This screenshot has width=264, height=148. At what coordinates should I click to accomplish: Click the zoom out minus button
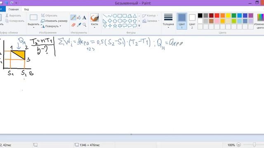[238, 145]
